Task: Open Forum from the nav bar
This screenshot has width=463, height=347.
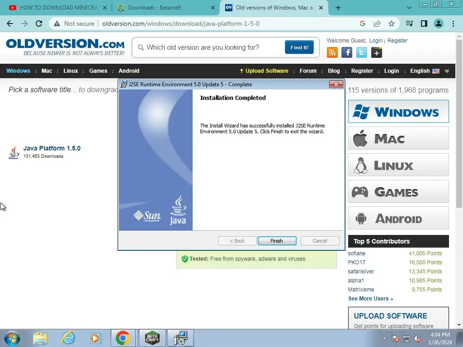Action: coord(308,71)
